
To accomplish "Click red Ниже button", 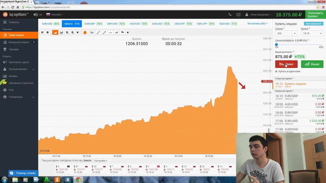I will pos(286,64).
